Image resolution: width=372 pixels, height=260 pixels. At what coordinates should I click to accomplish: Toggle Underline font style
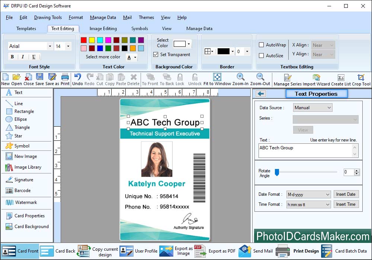34,56
